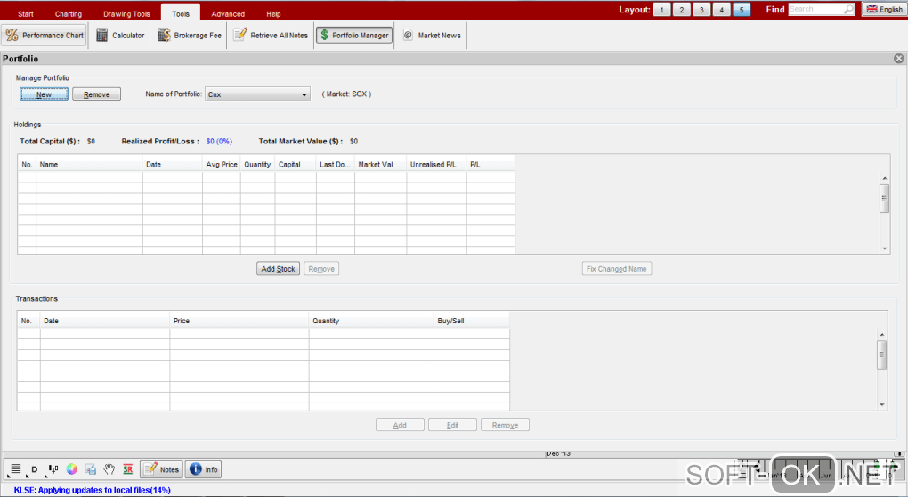
Task: Switch to the Charting tab
Action: [69, 14]
